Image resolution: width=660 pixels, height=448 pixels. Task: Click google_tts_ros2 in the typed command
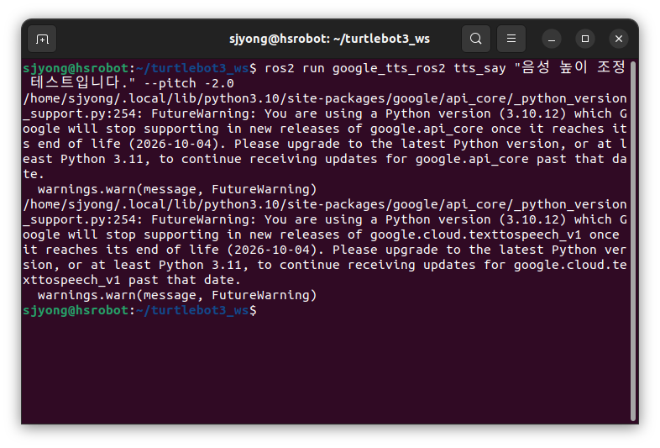point(389,68)
